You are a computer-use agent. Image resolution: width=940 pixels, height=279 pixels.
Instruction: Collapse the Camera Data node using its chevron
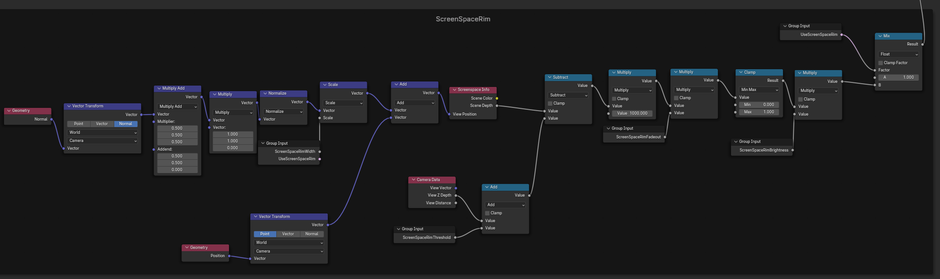pos(413,180)
